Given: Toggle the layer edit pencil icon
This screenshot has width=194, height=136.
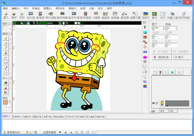Looking at the screenshot, I should click(157, 103).
